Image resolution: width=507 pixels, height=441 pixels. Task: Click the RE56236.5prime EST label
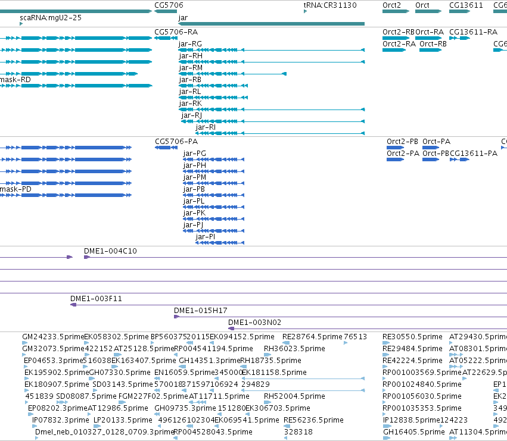coord(313,420)
